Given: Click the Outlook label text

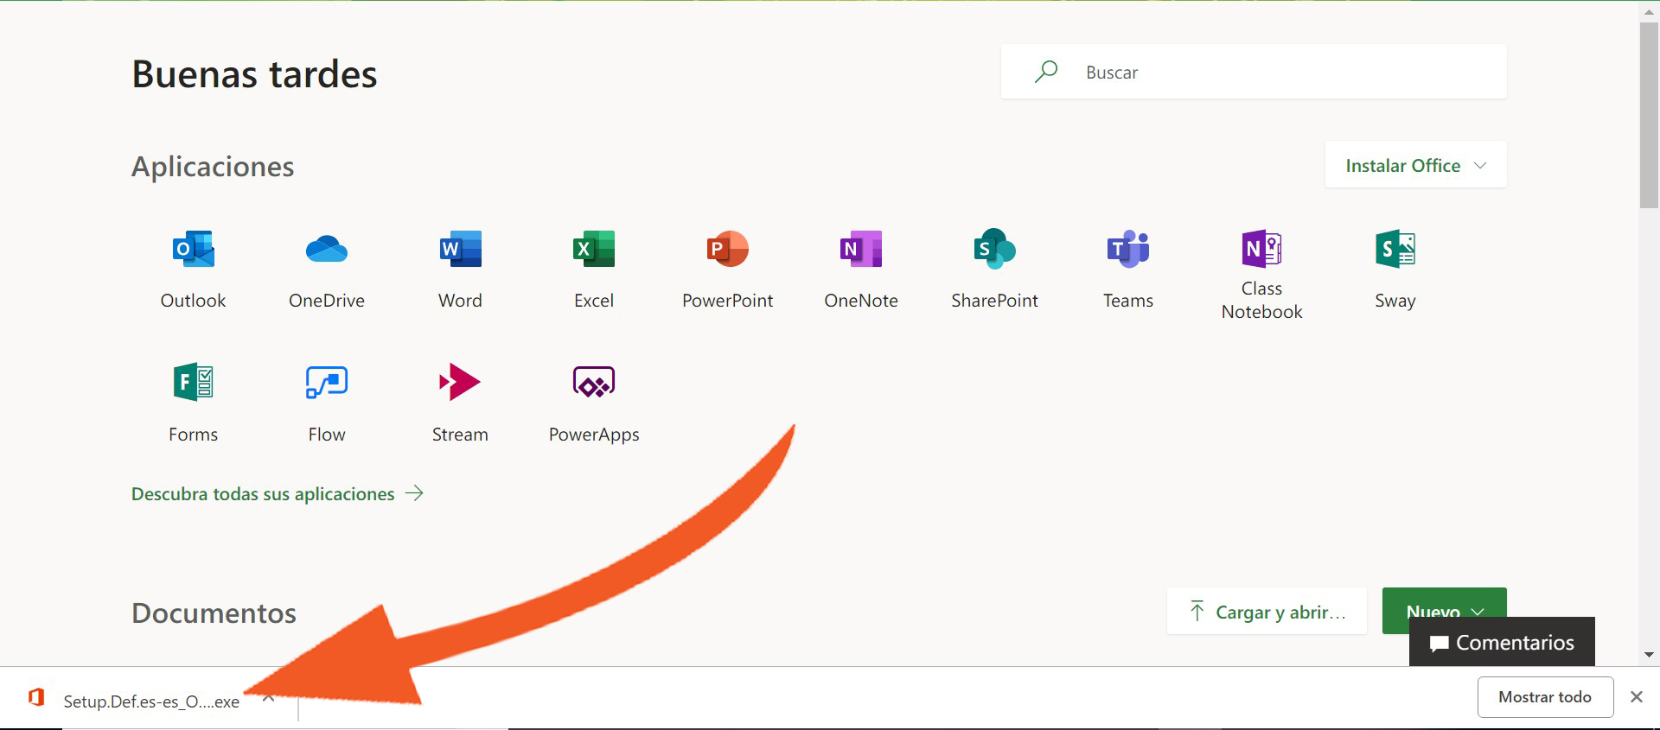Looking at the screenshot, I should (193, 301).
